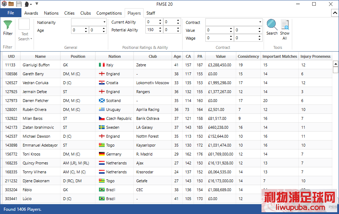Sort by the Position column header
Screen dimensions: 339x214
coord(78,56)
